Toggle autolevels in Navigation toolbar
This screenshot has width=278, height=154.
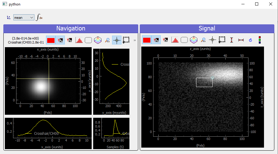point(60,40)
